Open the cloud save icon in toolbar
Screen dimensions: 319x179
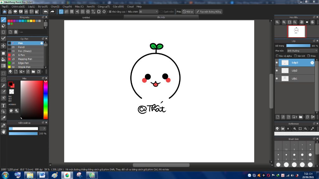pyautogui.click(x=4, y=11)
